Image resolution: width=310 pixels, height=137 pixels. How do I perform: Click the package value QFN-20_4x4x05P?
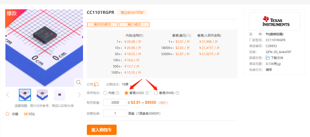pyautogui.click(x=278, y=52)
